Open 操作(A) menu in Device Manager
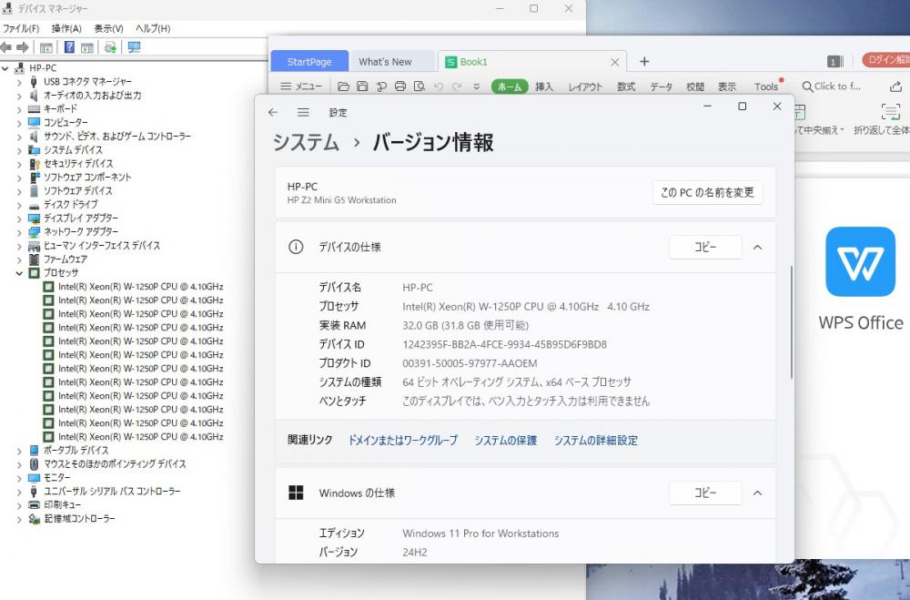910x600 pixels. pyautogui.click(x=66, y=28)
